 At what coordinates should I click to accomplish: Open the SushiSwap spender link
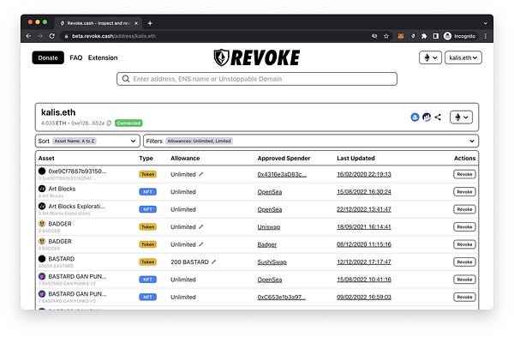(x=272, y=262)
